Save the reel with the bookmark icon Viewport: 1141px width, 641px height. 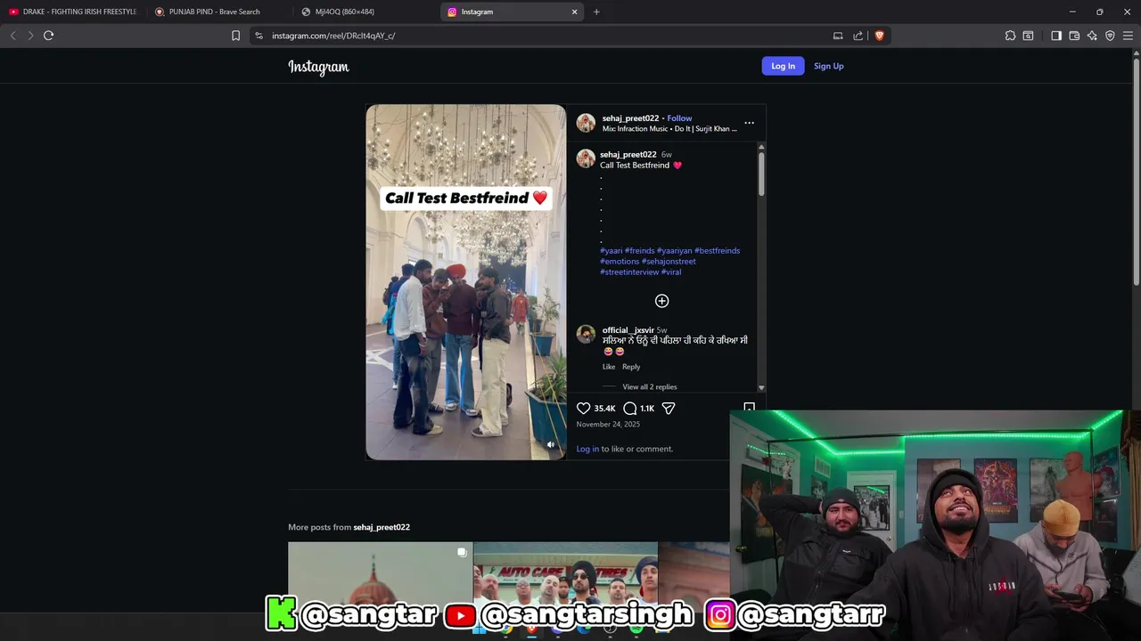coord(749,408)
